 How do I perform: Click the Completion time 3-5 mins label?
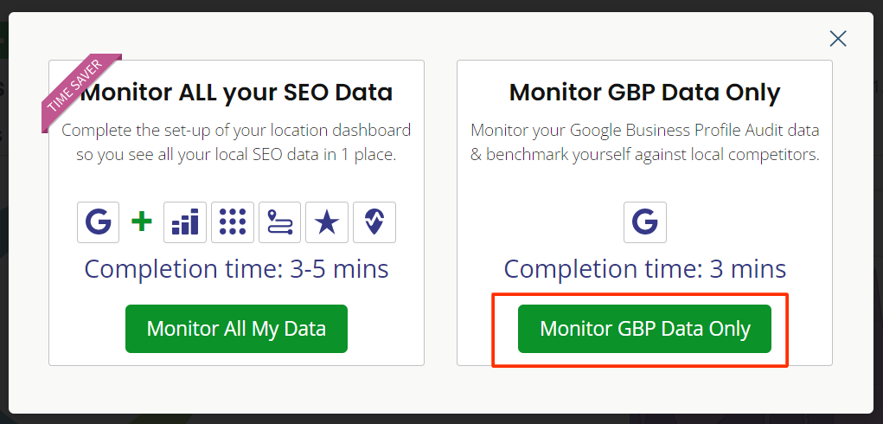[236, 269]
